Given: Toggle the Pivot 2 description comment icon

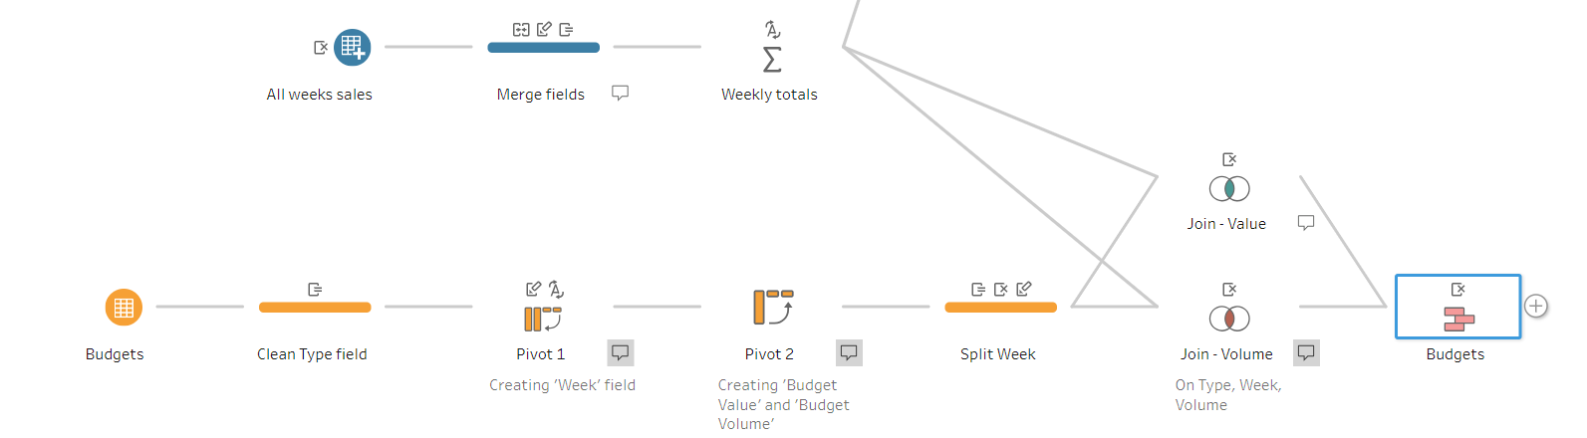Looking at the screenshot, I should pyautogui.click(x=849, y=352).
